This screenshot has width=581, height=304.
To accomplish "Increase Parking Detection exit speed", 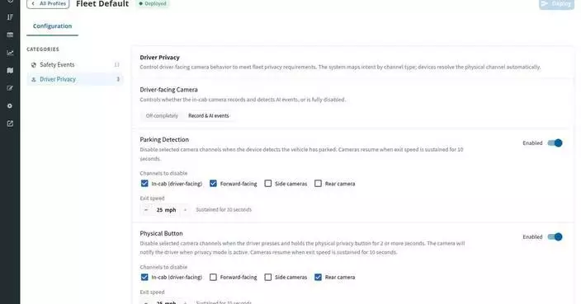I will coord(185,210).
